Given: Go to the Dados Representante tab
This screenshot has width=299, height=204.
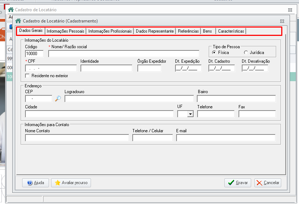Looking at the screenshot, I should point(155,31).
